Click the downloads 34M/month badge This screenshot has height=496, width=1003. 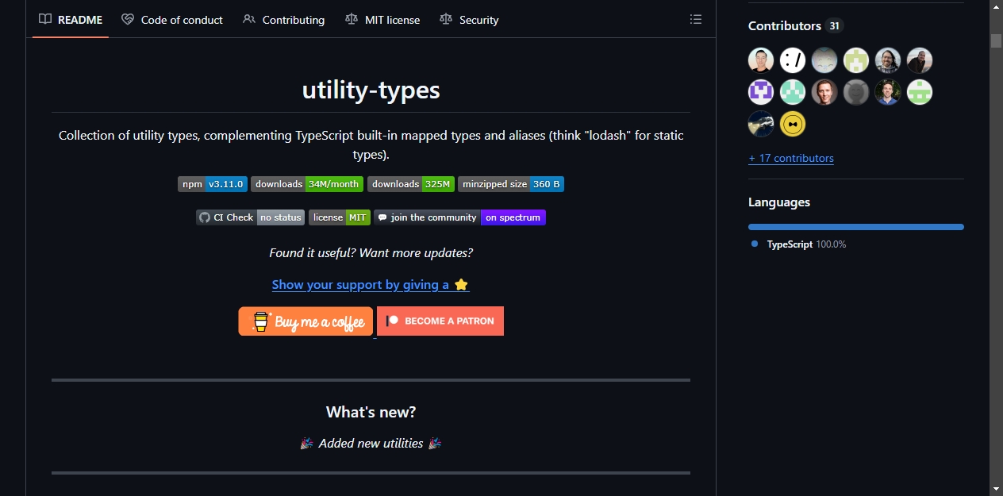(307, 184)
